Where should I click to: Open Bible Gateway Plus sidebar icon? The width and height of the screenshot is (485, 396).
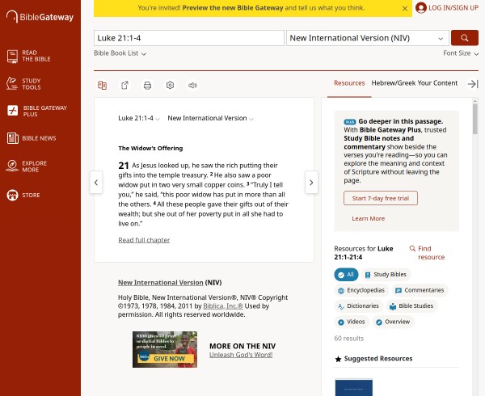click(13, 111)
